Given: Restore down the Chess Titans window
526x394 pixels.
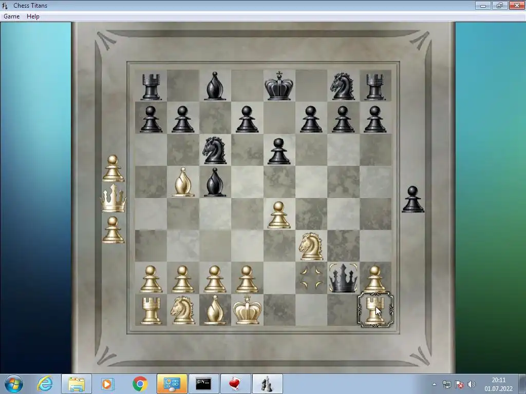Looking at the screenshot, I should [x=500, y=5].
